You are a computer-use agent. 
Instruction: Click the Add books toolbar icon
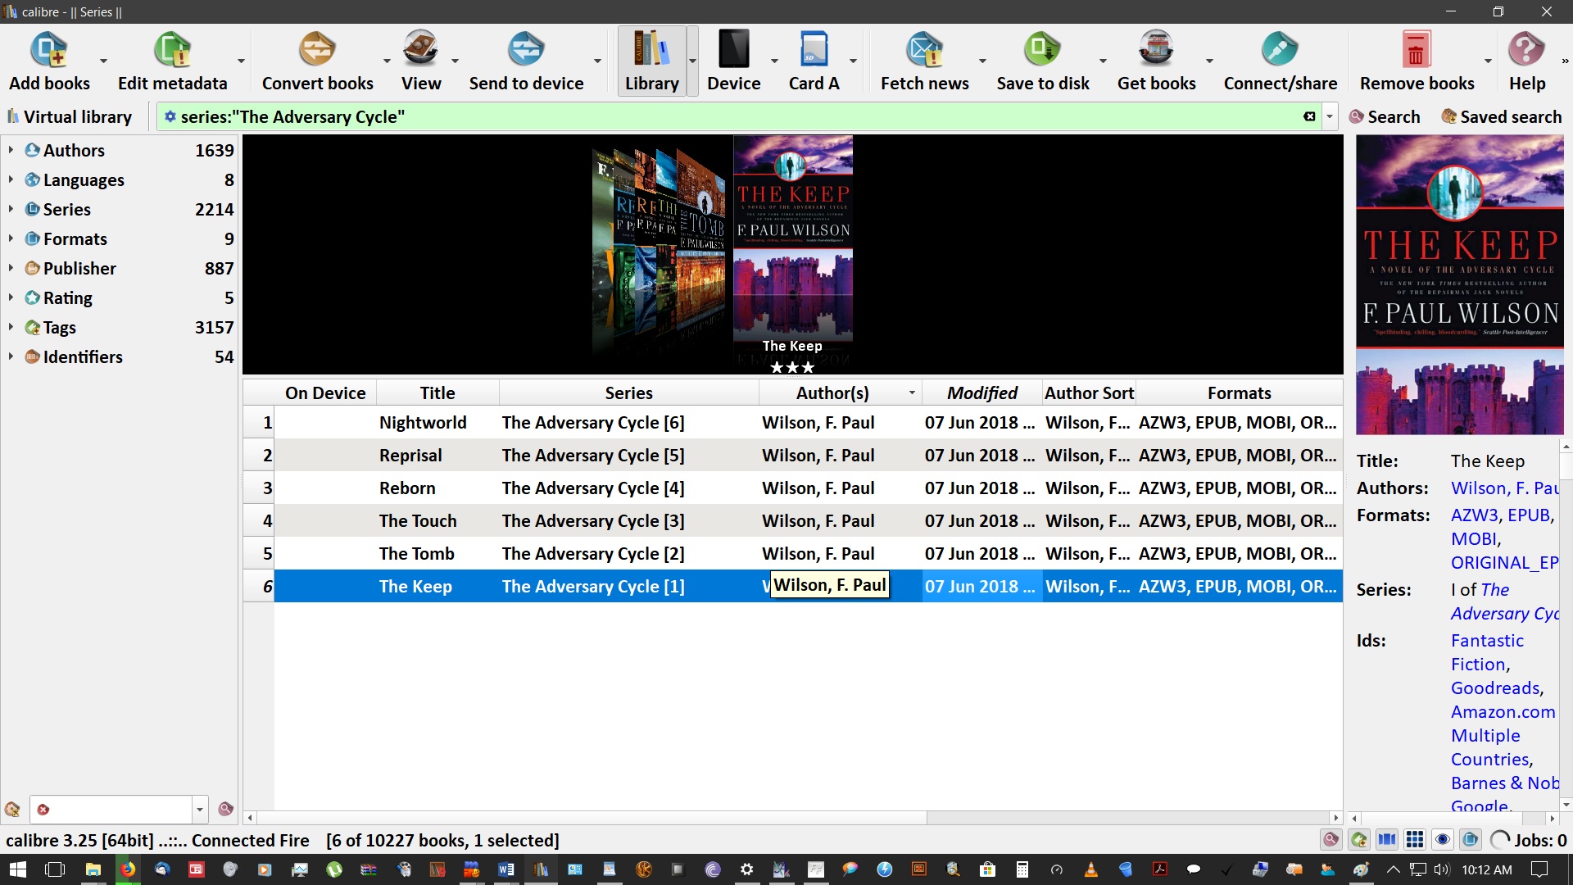click(x=49, y=51)
